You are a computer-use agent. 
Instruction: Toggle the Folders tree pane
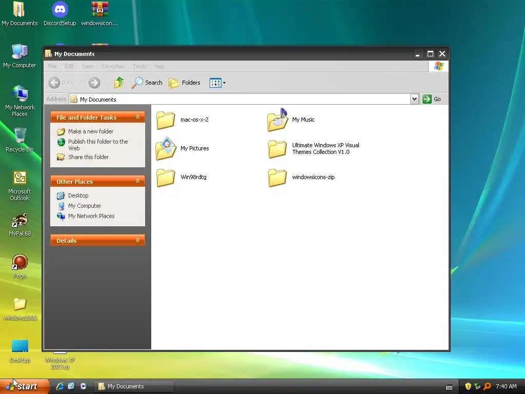point(185,83)
